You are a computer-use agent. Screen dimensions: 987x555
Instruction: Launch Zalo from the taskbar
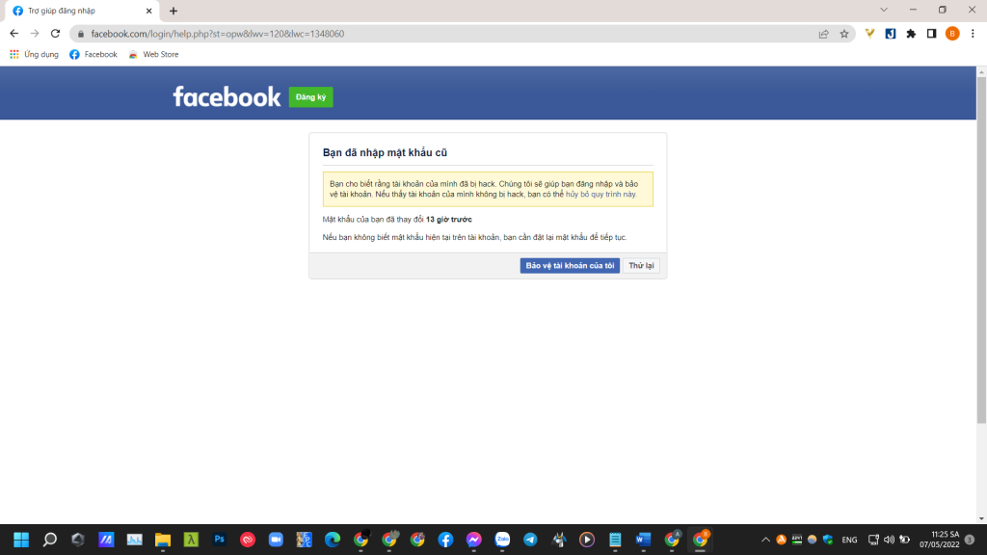click(502, 540)
